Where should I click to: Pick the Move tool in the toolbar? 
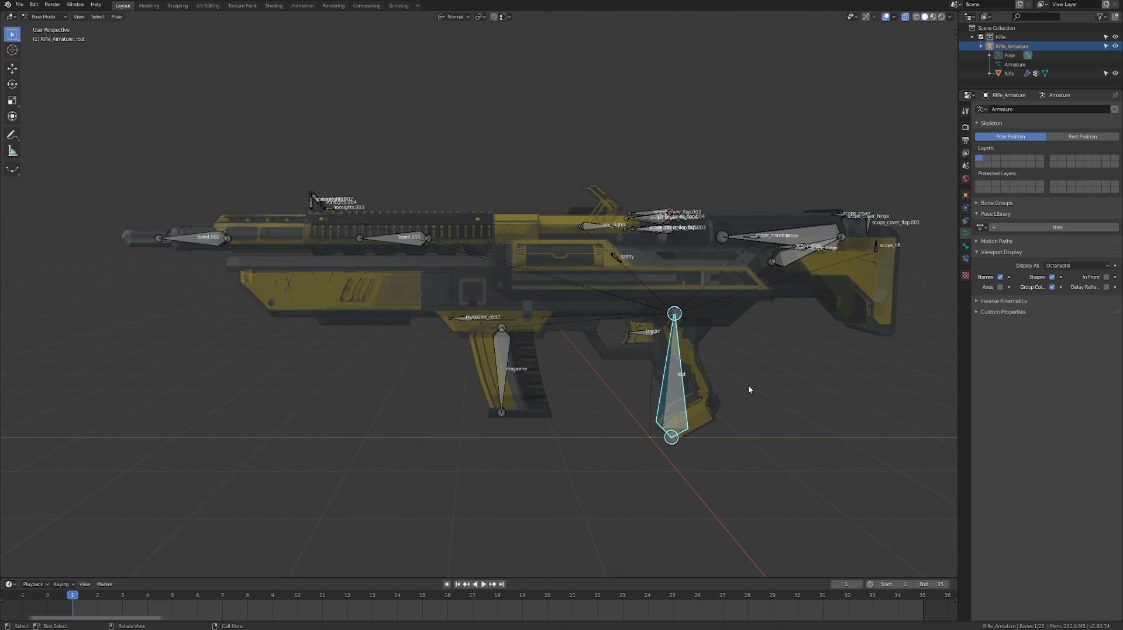12,68
